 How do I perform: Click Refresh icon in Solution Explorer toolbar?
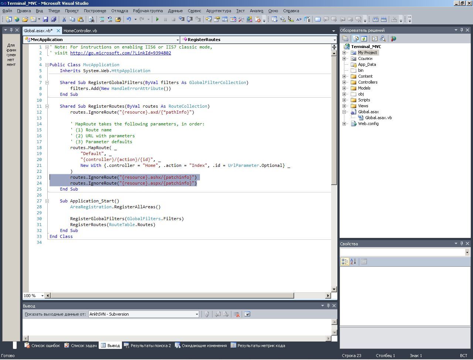[x=364, y=38]
